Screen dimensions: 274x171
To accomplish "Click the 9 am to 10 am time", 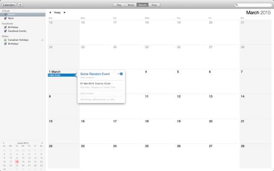I will point(103,84).
